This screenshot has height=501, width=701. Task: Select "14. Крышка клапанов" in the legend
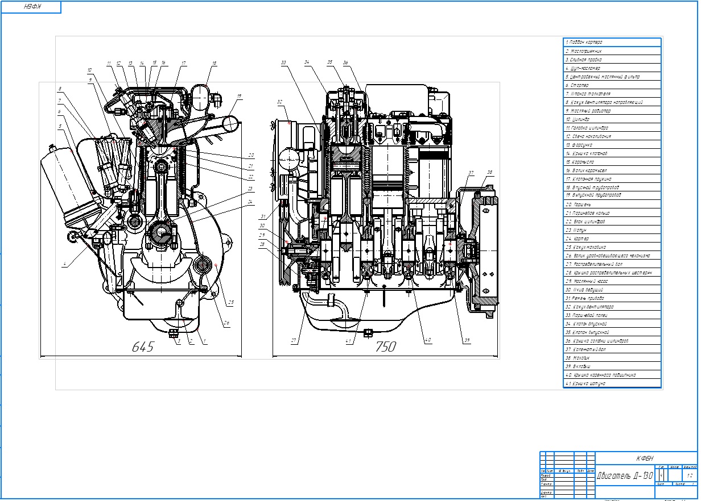pos(612,153)
